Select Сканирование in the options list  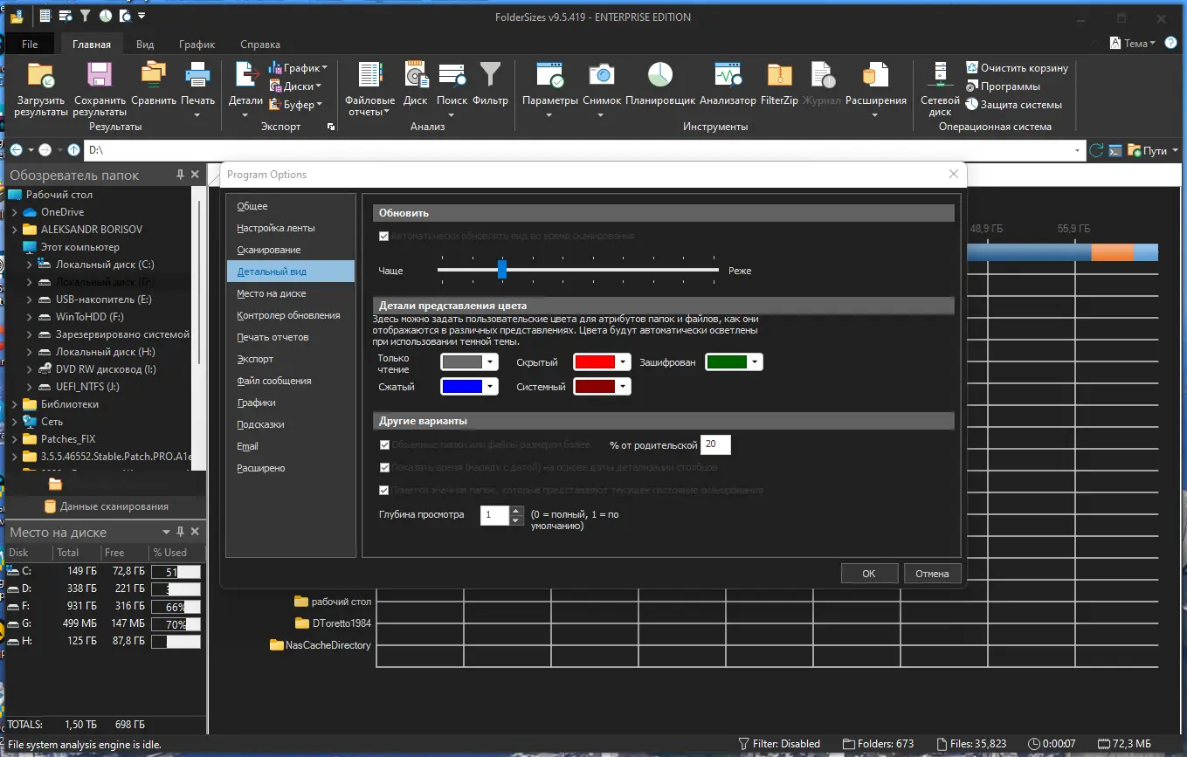click(269, 250)
